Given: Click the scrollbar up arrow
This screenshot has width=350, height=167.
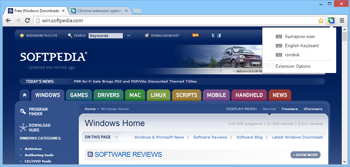Looking at the screenshot, I should pos(345,29).
